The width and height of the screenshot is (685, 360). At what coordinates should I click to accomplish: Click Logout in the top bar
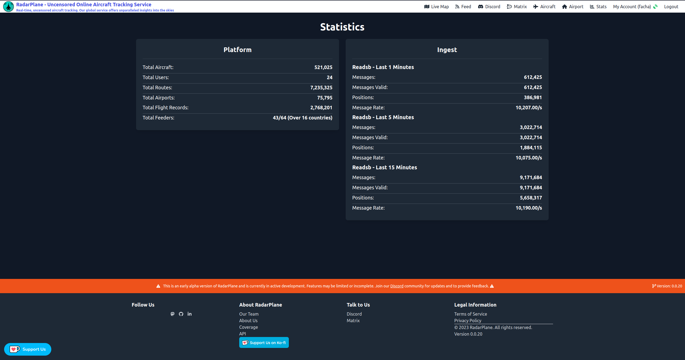(x=671, y=7)
